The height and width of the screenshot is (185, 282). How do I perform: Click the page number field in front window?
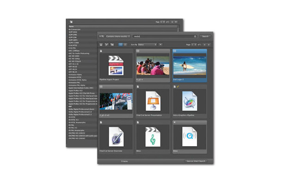coord(193,44)
